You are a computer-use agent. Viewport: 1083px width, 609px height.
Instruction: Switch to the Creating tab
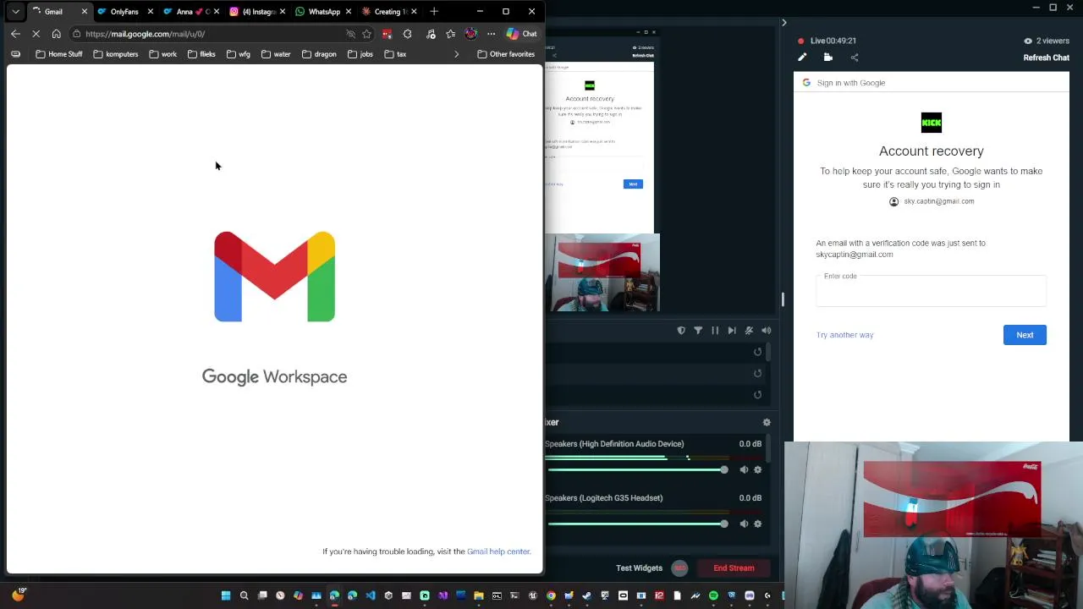[389, 12]
